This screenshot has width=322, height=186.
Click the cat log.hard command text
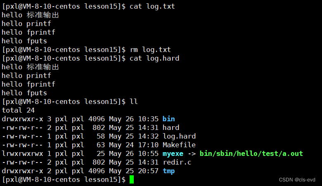pyautogui.click(x=154, y=59)
